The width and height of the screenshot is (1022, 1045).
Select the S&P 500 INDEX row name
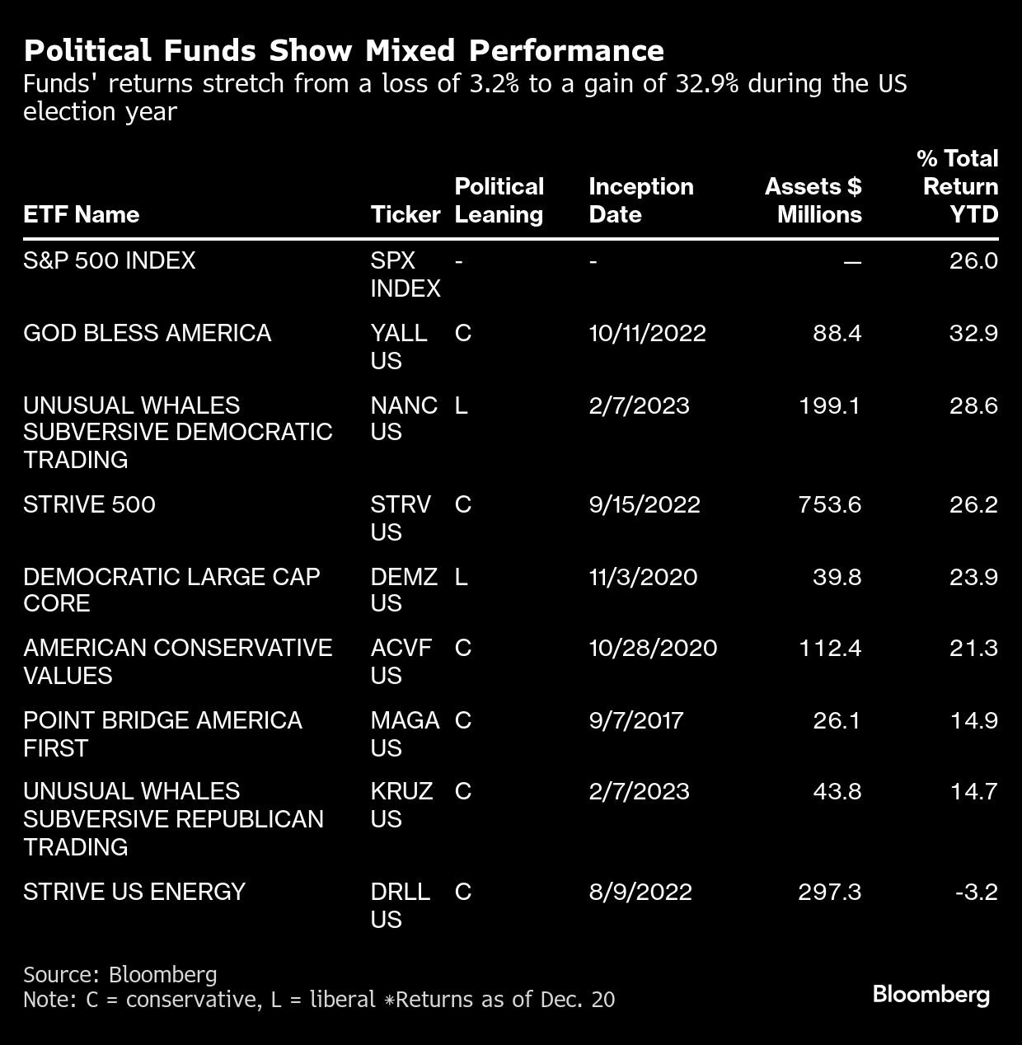click(110, 261)
